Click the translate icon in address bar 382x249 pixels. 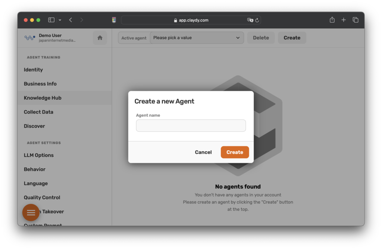click(250, 20)
